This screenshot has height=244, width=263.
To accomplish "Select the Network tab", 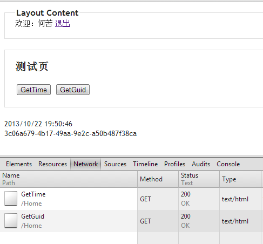I will click(x=86, y=164).
